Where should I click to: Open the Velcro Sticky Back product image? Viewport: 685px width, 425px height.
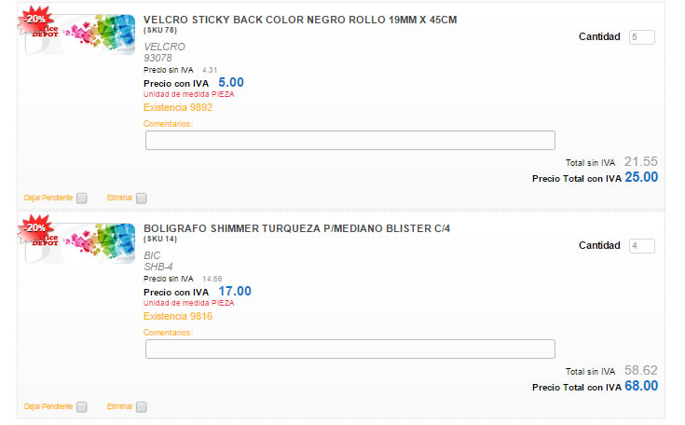(x=80, y=34)
